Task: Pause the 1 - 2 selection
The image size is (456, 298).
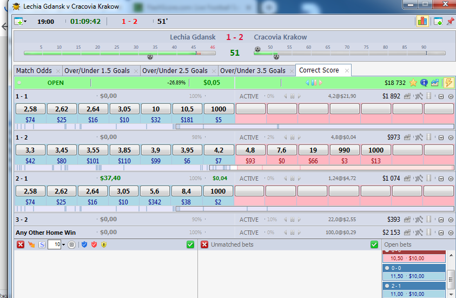Action: tap(292, 137)
